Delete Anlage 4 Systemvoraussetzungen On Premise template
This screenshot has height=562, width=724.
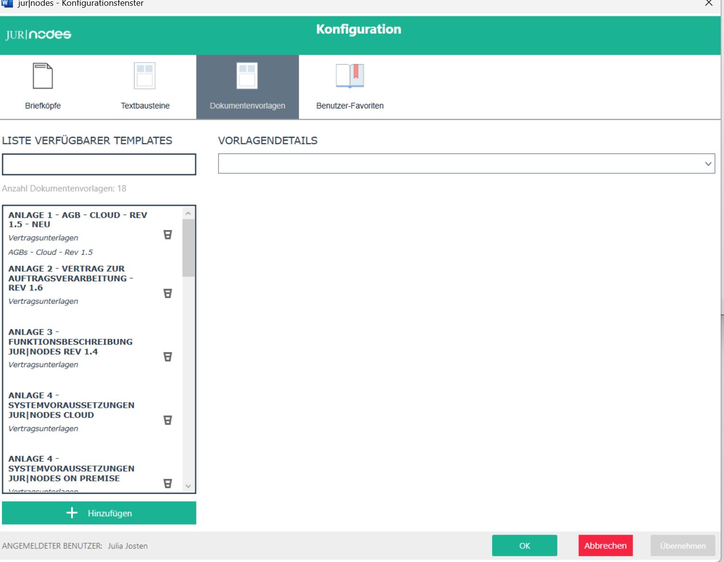coord(168,483)
